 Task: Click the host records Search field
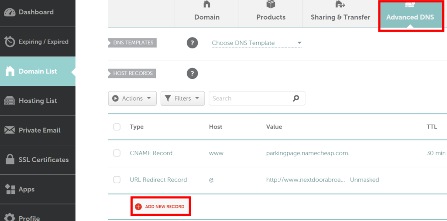(257, 98)
